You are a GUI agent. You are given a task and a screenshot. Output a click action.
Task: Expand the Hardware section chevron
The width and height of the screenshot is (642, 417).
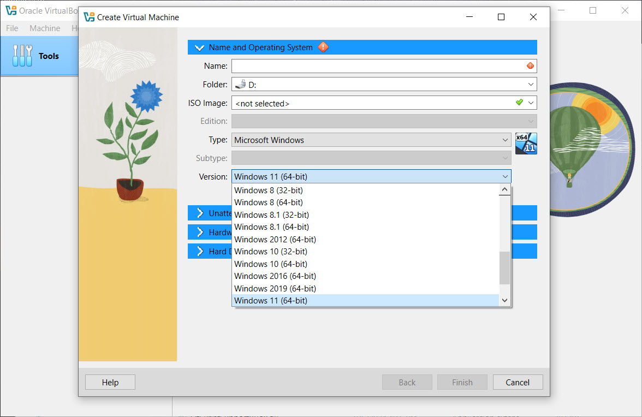click(x=200, y=232)
